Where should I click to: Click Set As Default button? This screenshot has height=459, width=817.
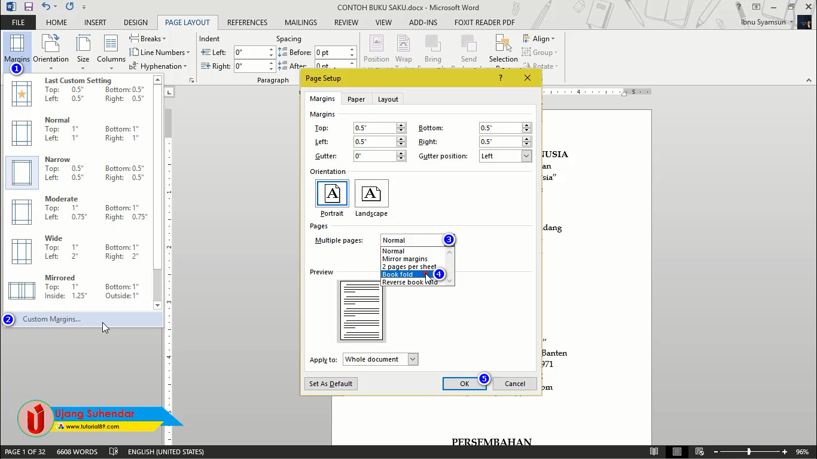pos(331,384)
